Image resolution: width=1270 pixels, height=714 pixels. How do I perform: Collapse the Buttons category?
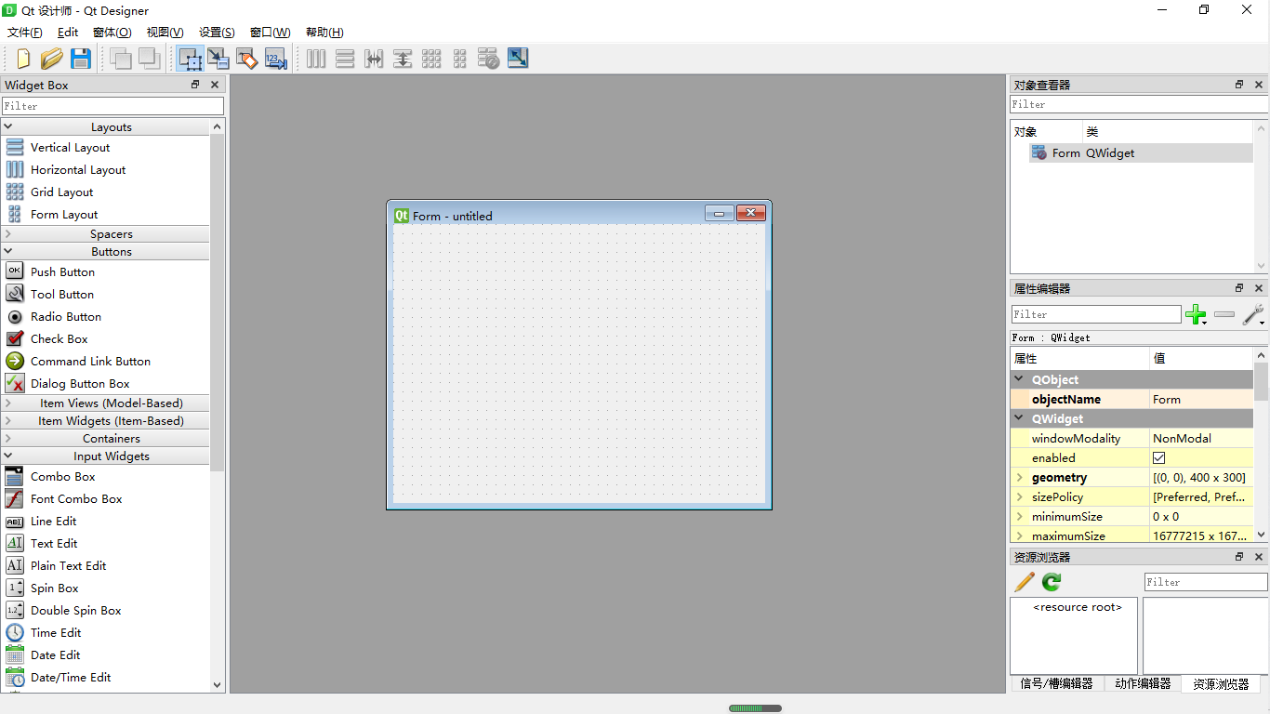coord(8,251)
